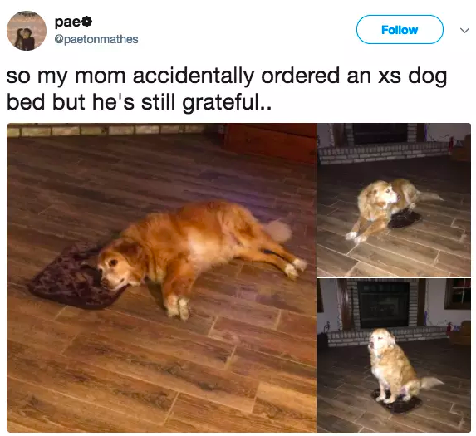Image resolution: width=476 pixels, height=436 pixels.
Task: Open the @paetonmathes handle link
Action: tap(96, 39)
